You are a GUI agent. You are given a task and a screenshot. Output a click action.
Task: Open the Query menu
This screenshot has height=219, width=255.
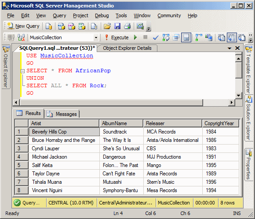(59, 15)
